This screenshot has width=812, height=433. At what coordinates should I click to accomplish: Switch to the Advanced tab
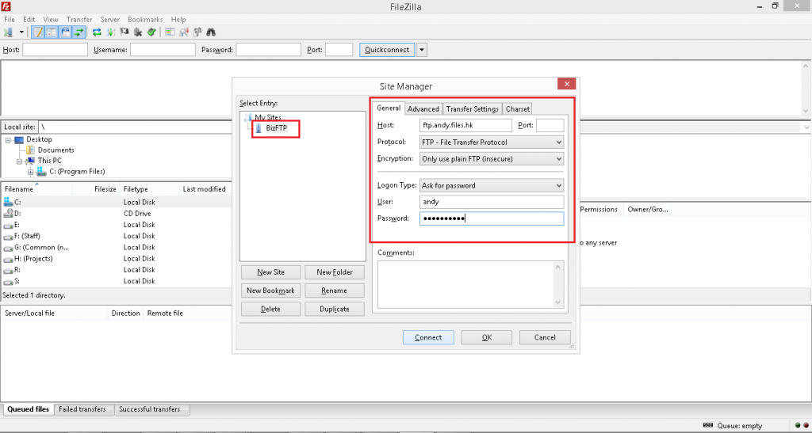[x=423, y=109]
